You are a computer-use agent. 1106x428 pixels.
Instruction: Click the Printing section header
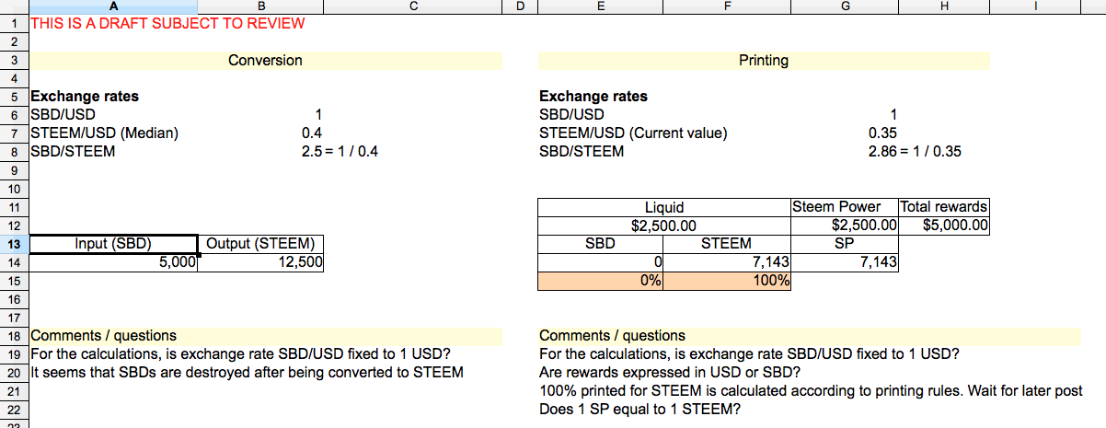coord(764,60)
